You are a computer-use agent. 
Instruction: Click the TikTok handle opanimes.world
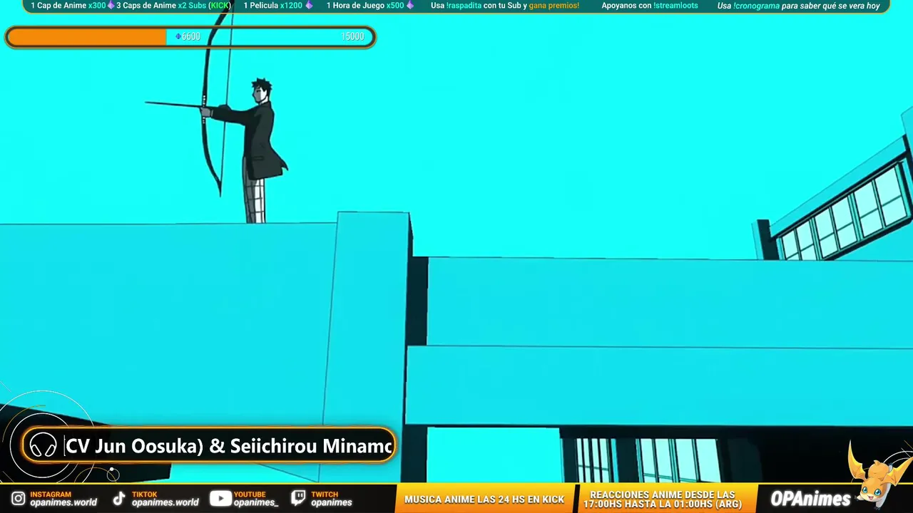165,502
